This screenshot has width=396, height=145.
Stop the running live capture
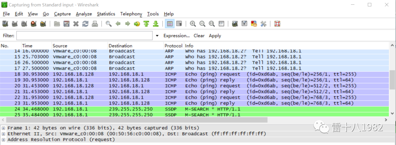[x=34, y=24]
